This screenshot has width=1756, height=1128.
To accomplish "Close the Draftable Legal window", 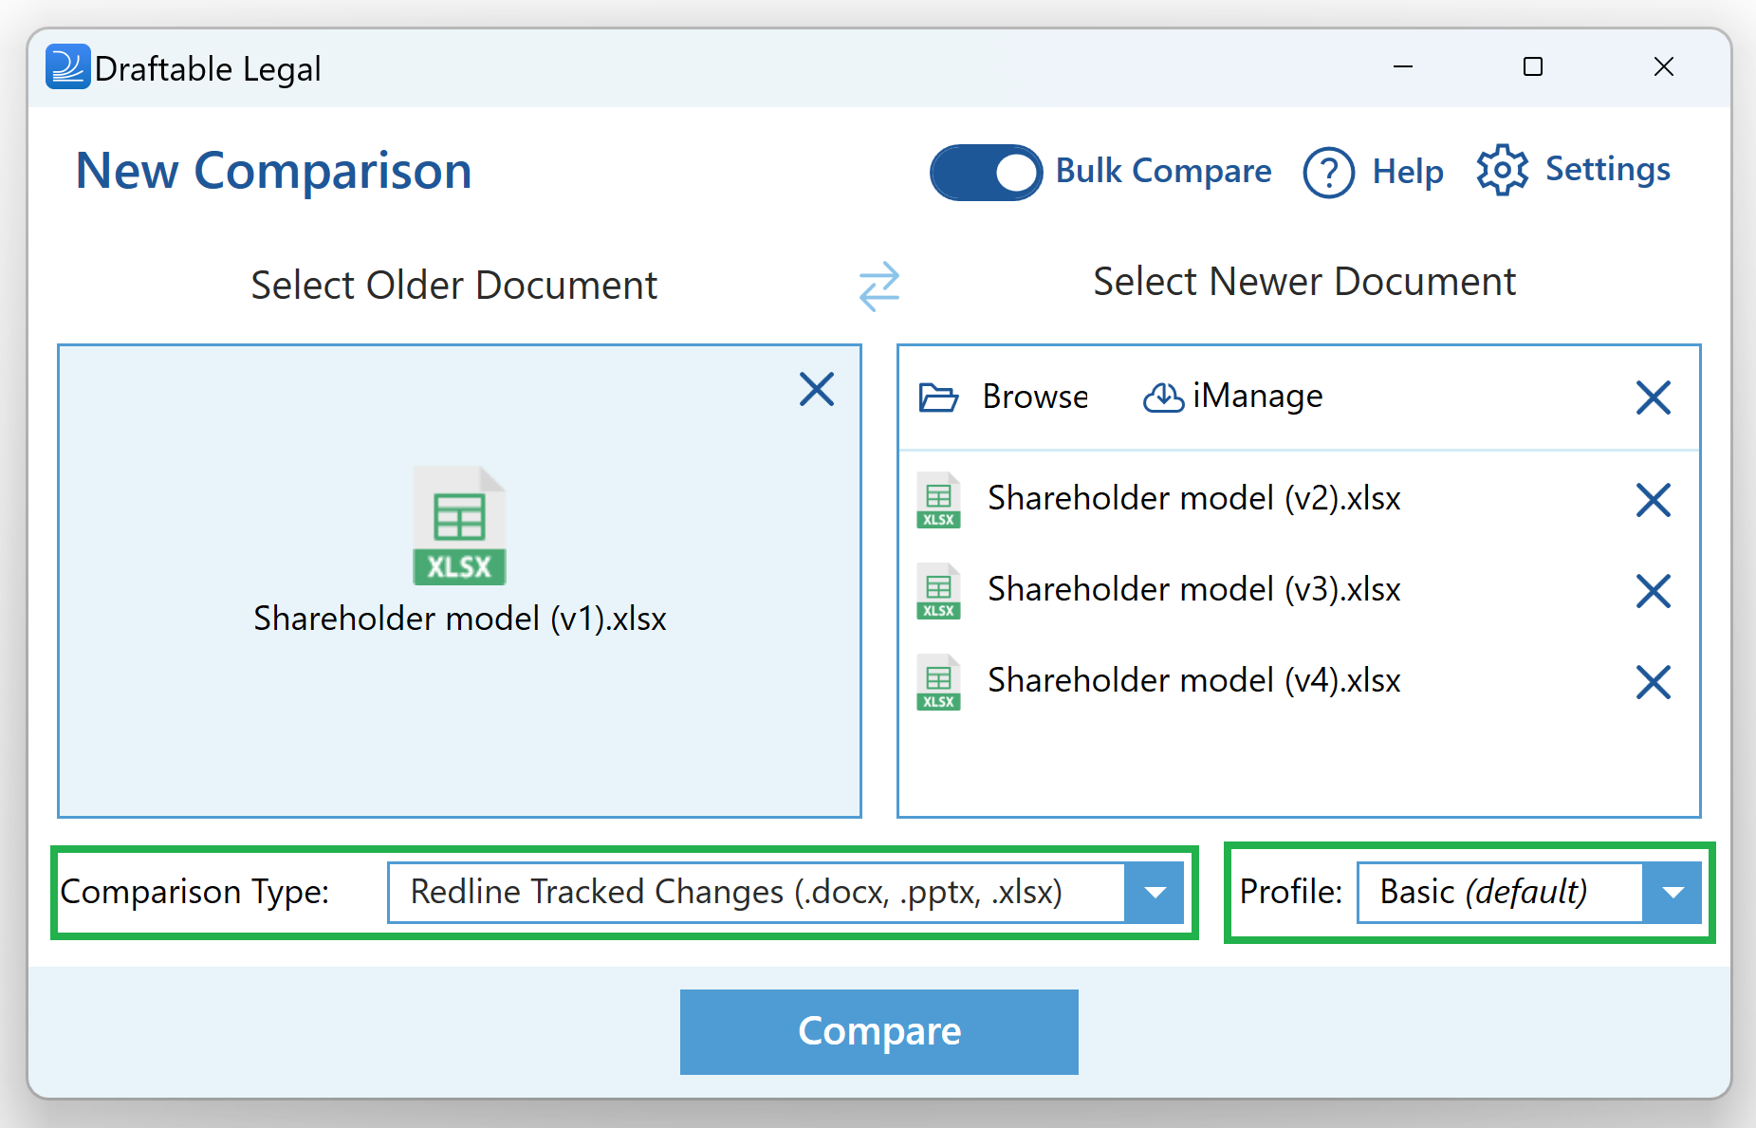I will click(1664, 66).
